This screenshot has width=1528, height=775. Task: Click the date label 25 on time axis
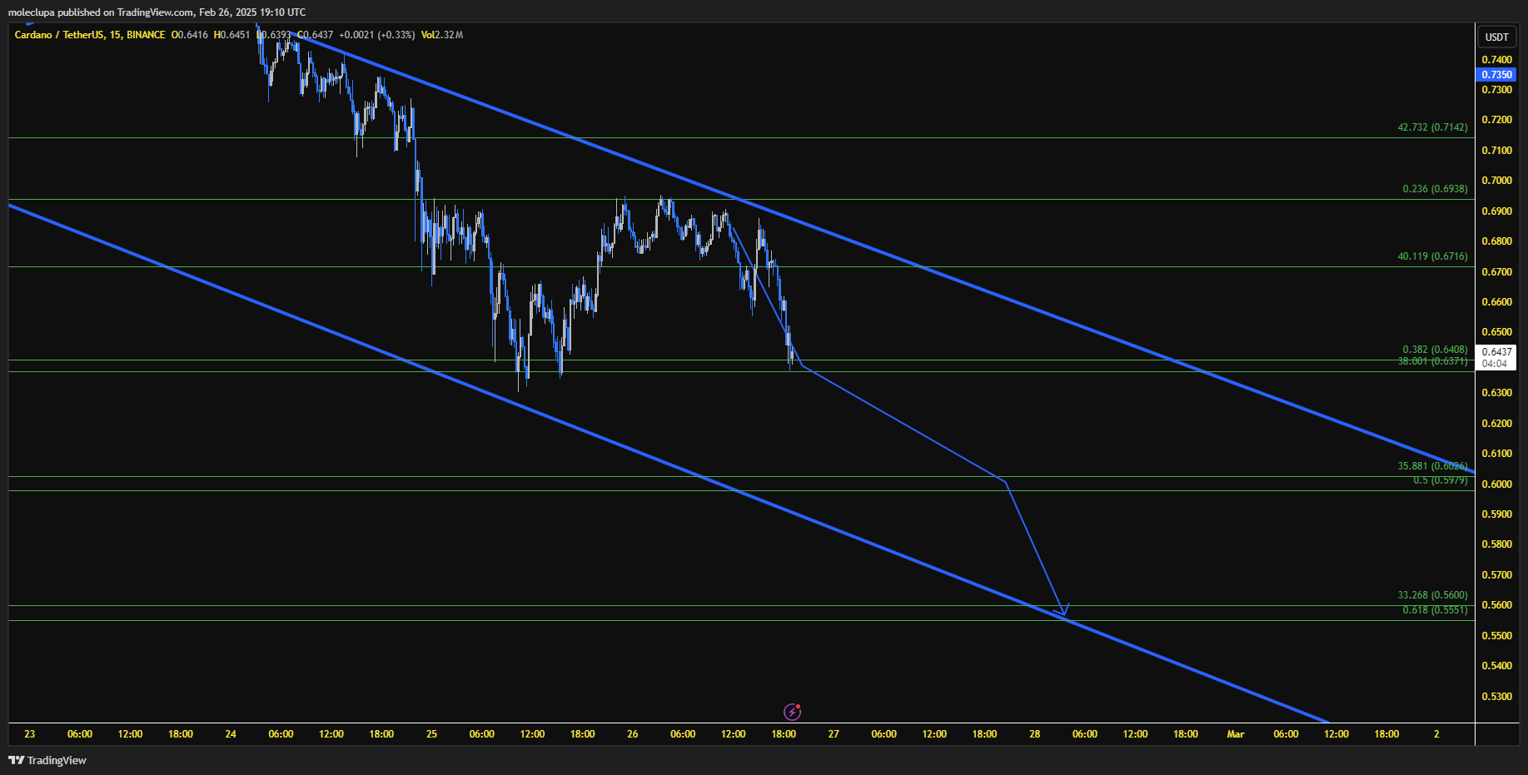431,734
